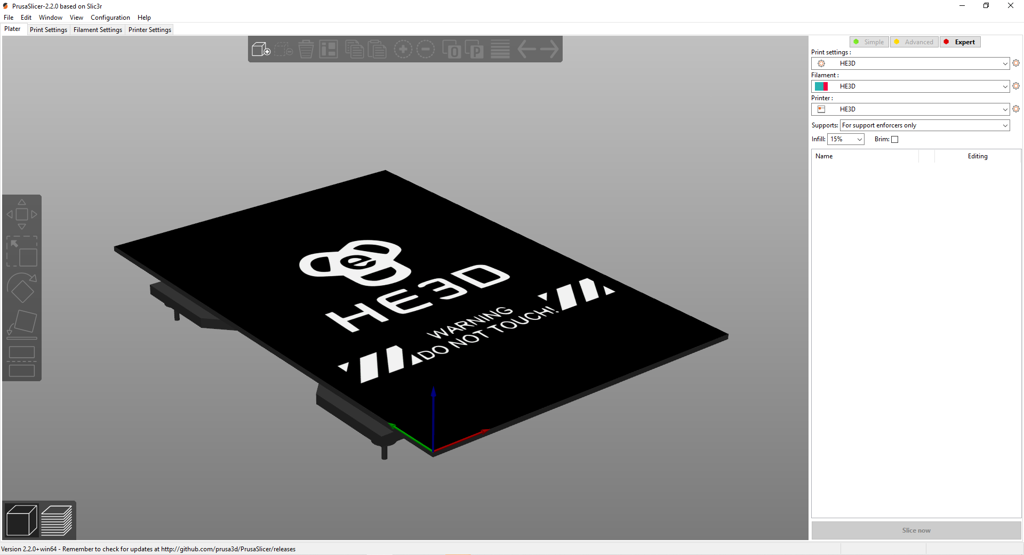The height and width of the screenshot is (555, 1024).
Task: Select the Move gizmo tool
Action: click(22, 214)
